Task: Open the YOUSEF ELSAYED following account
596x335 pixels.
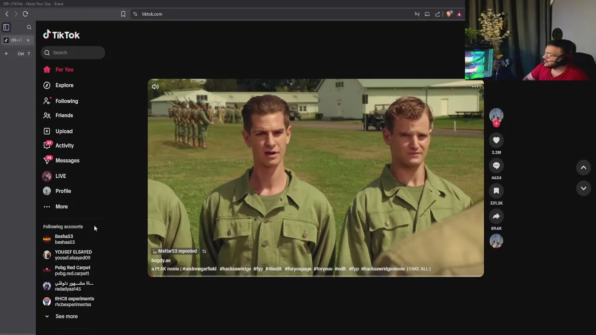Action: [x=68, y=255]
